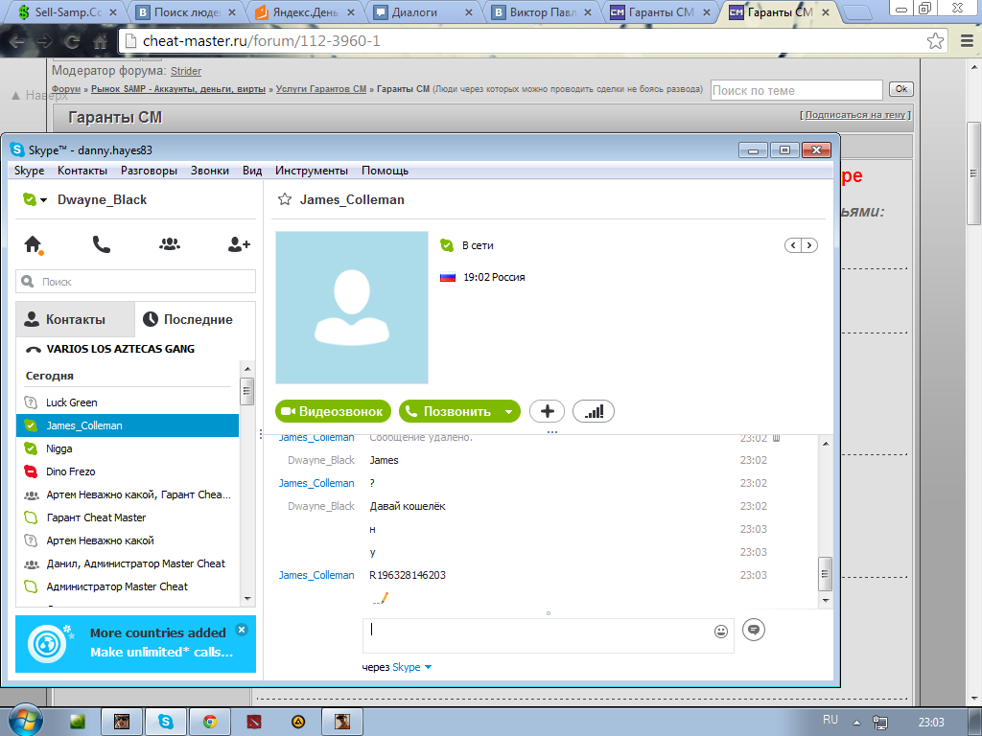Click Услуги Гарантов СМ breadcrumb link
Image resolution: width=982 pixels, height=736 pixels.
(x=321, y=89)
